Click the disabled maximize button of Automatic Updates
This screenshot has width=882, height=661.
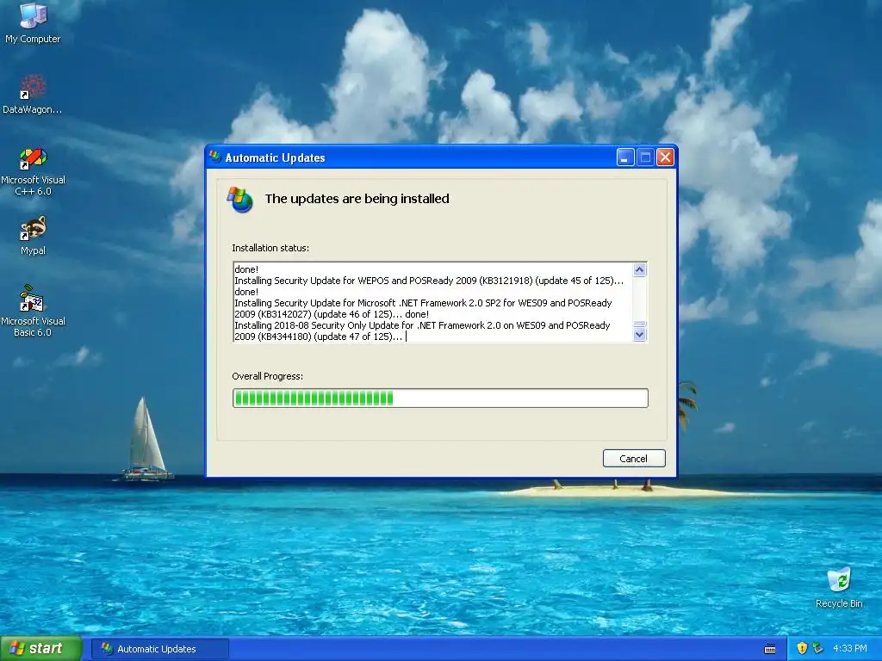645,158
